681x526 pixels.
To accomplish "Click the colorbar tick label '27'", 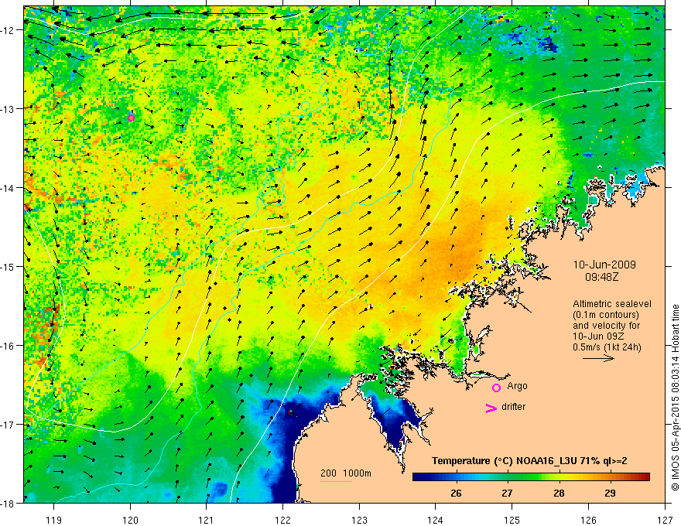I will (x=507, y=493).
